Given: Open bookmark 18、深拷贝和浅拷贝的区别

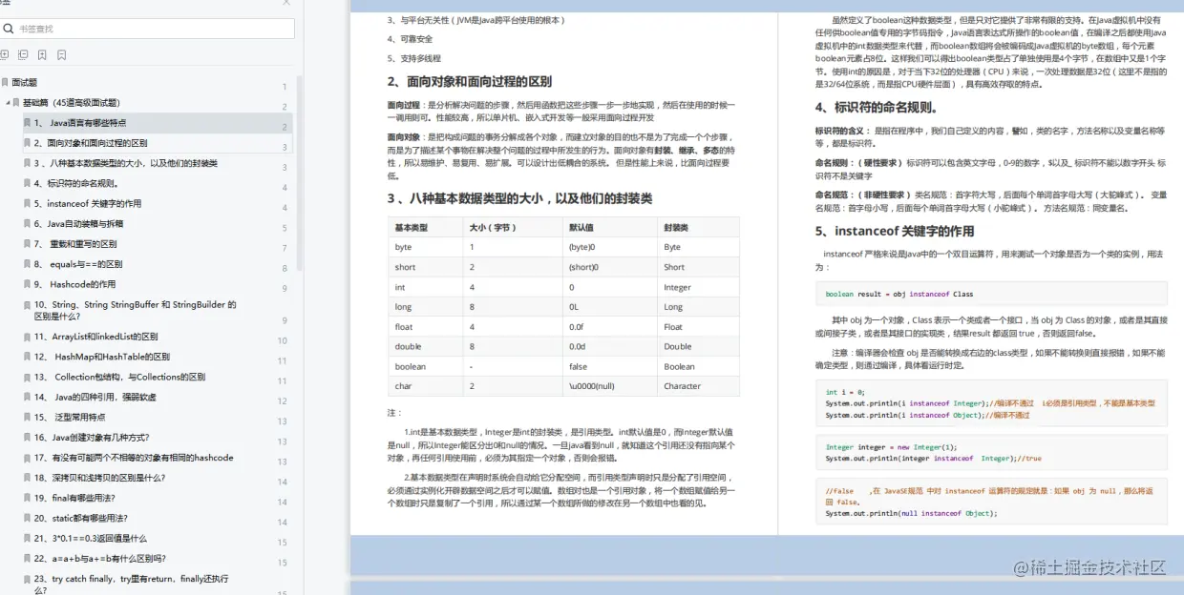Looking at the screenshot, I should coord(100,478).
